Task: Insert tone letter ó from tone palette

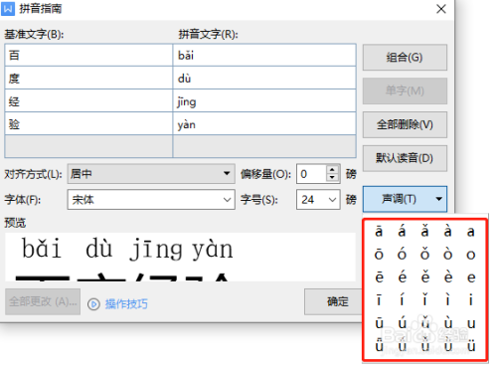Action: pos(402,254)
